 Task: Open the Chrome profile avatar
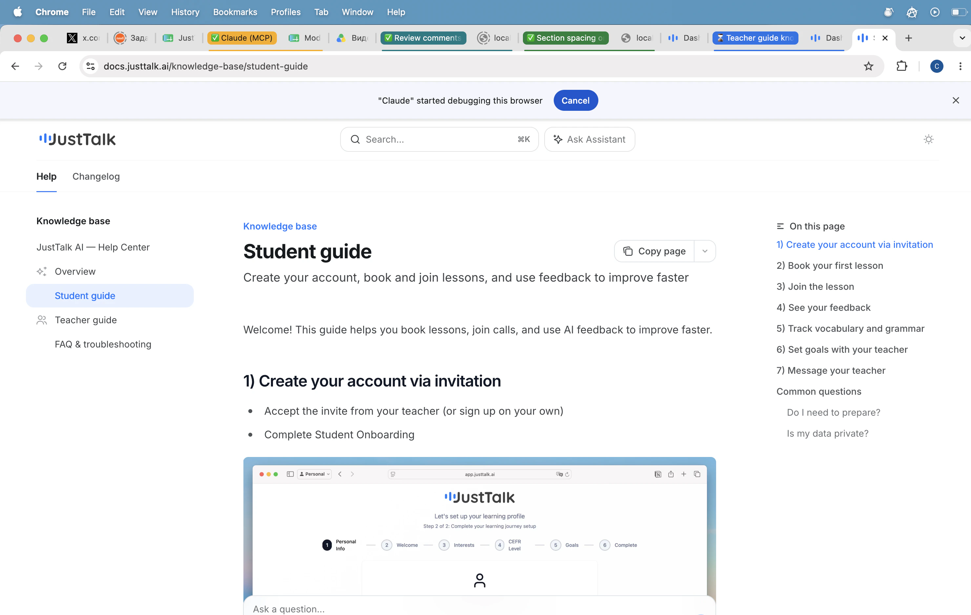point(936,66)
